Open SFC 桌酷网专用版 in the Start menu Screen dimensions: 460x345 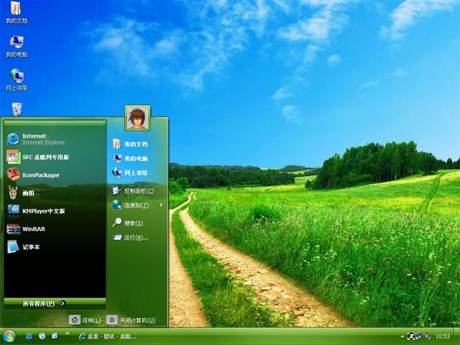click(55, 157)
